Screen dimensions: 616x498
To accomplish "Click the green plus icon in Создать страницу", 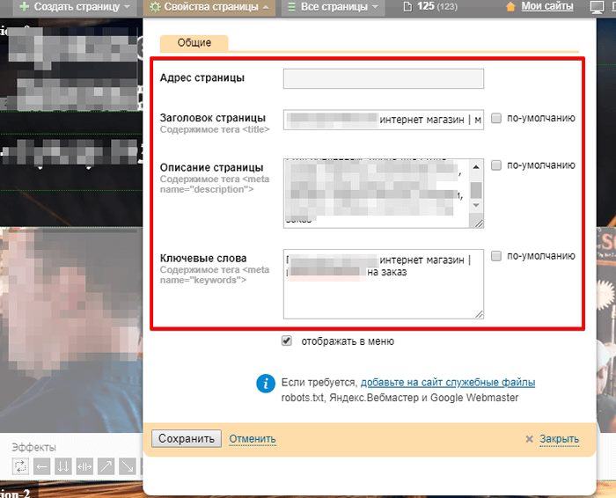I will (x=25, y=7).
